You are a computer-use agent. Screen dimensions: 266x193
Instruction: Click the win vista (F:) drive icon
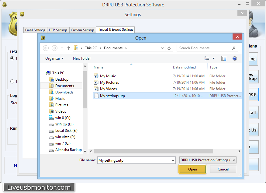[x=51, y=138]
